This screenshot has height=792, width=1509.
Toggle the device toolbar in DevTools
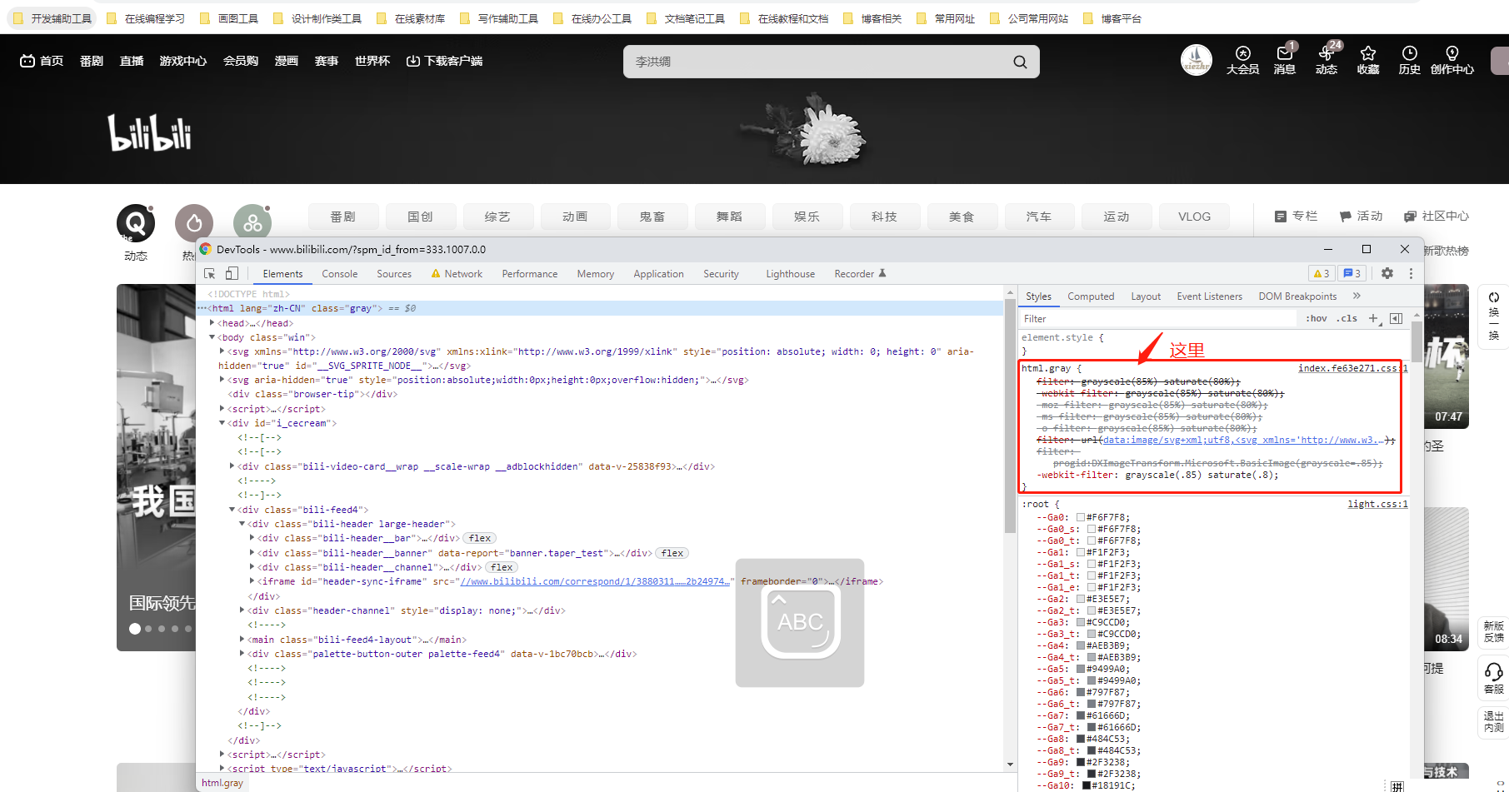[232, 273]
